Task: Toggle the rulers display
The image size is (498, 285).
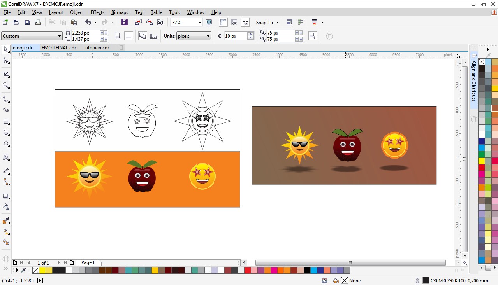Action: (223, 23)
